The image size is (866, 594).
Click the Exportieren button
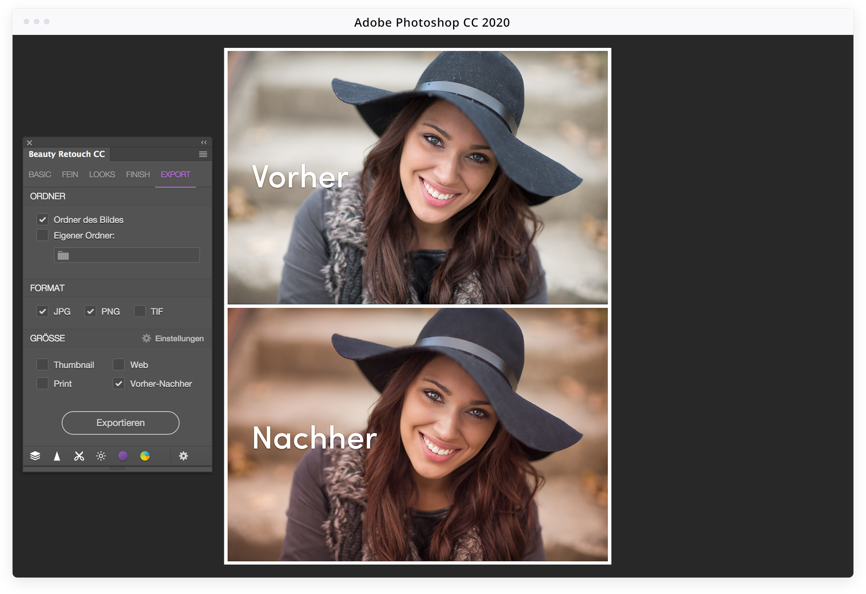[121, 423]
